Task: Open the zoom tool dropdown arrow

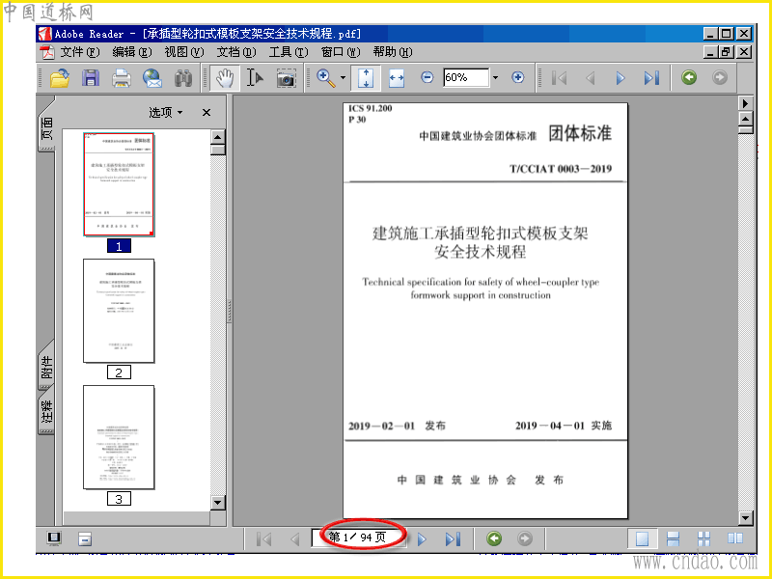Action: [343, 78]
